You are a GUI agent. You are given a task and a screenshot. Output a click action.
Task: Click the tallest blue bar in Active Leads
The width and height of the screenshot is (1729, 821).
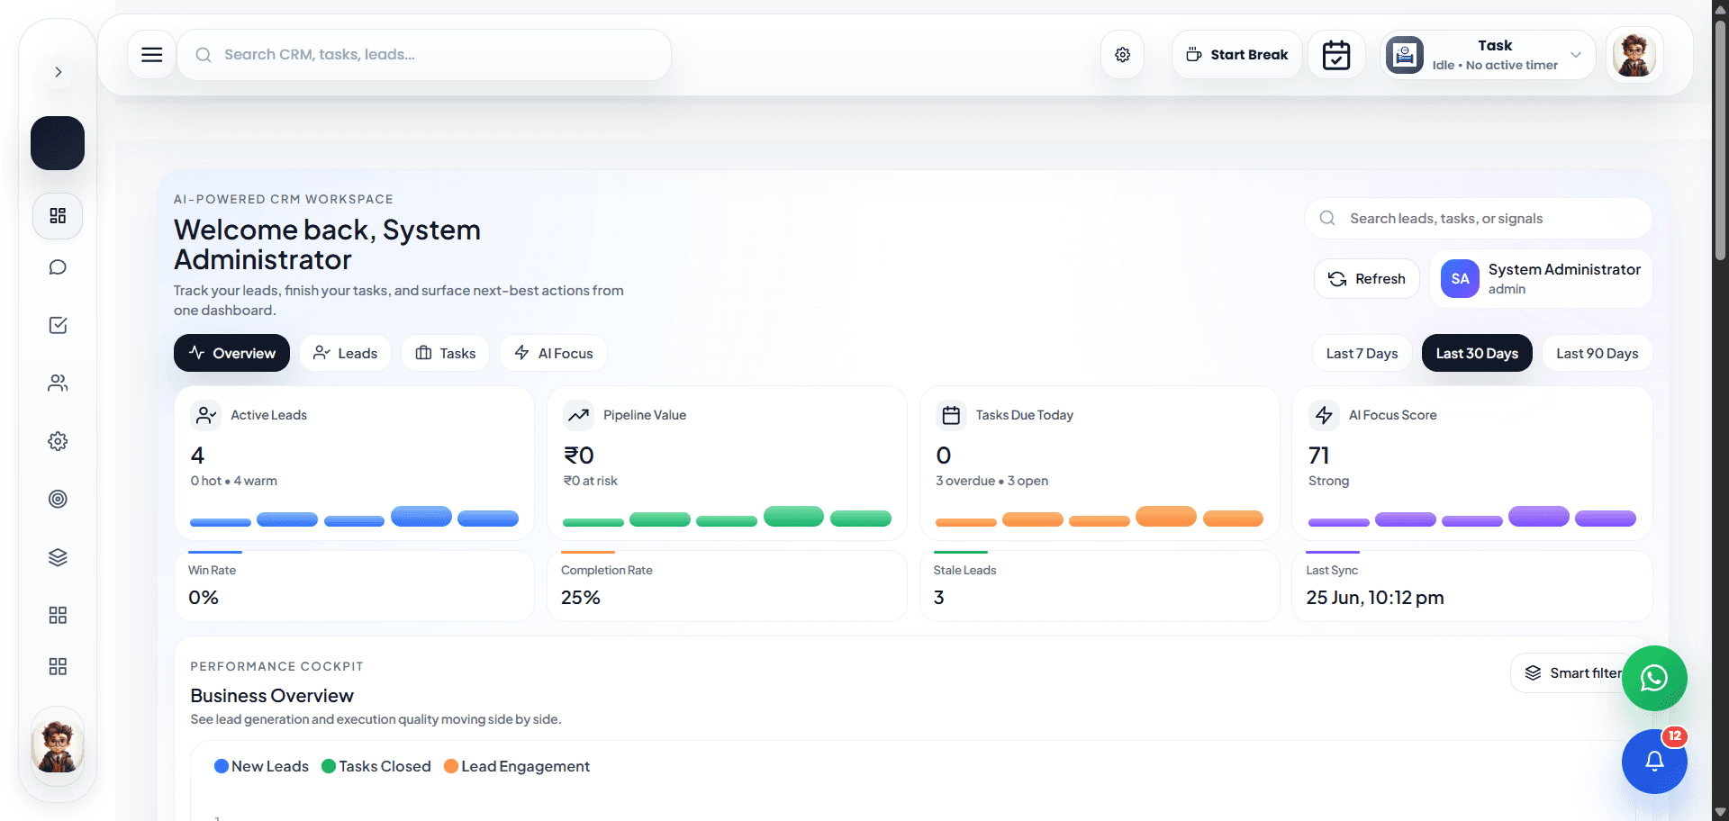[421, 517]
